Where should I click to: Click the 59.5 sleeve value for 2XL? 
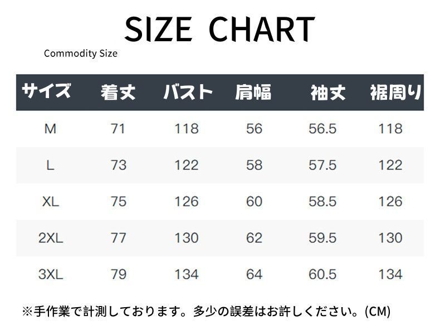point(322,238)
